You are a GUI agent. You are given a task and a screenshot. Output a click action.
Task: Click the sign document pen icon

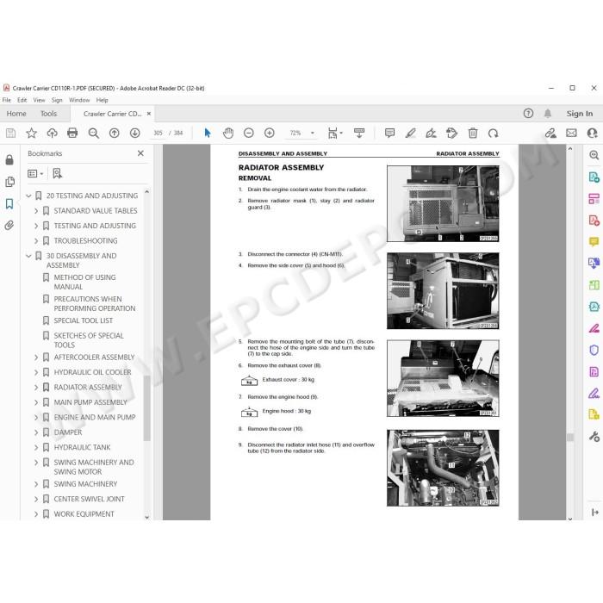(x=431, y=133)
